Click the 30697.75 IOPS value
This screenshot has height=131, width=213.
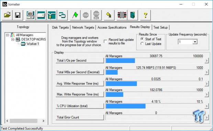coord(156,56)
